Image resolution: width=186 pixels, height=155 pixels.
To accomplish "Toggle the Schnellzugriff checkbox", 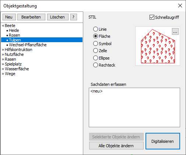I will point(152,17).
